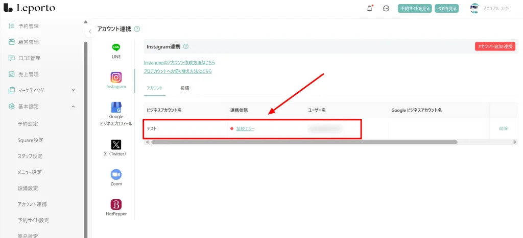Select the Instagram integration icon

pyautogui.click(x=116, y=77)
